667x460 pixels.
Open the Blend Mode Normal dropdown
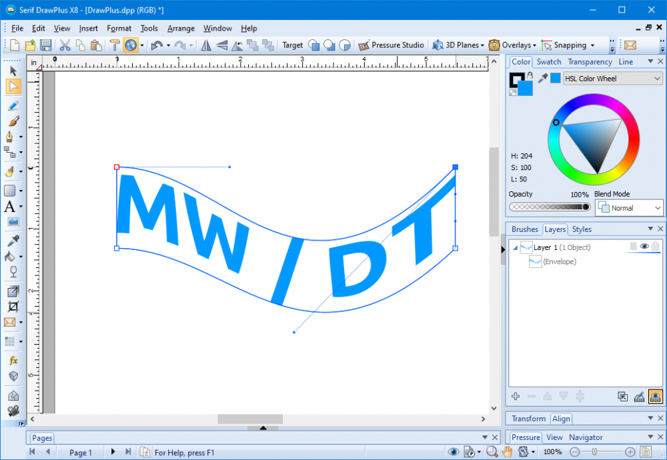point(629,208)
